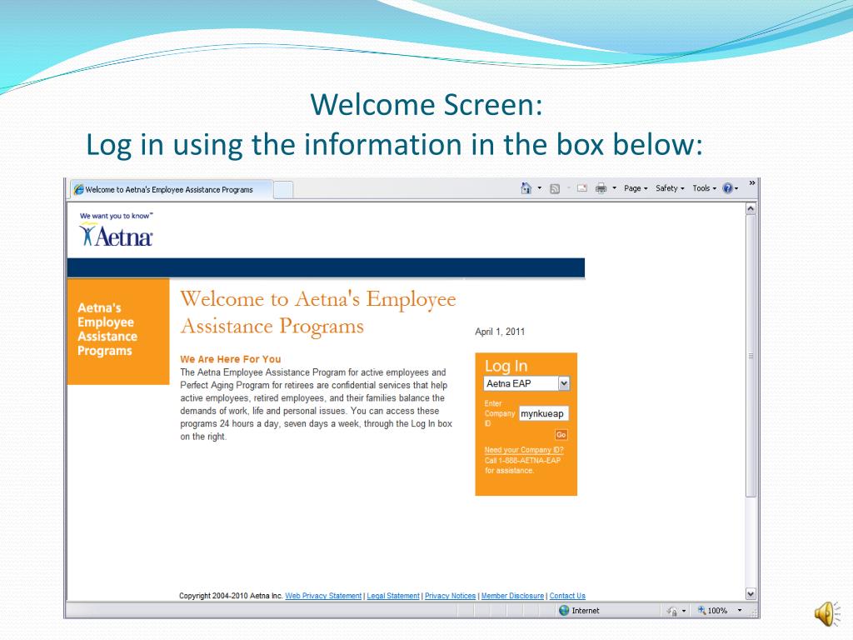Screen dimensions: 853x640
Task: Click the Internet Explorer icon on the tab
Action: pyautogui.click(x=79, y=189)
